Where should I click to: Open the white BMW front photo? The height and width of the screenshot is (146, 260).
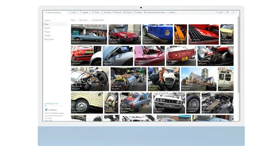tap(169, 103)
